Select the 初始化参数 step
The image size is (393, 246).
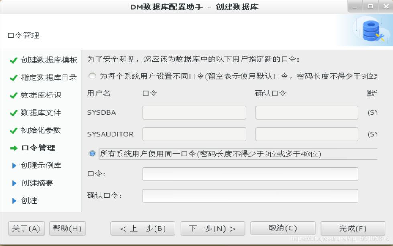coord(41,130)
